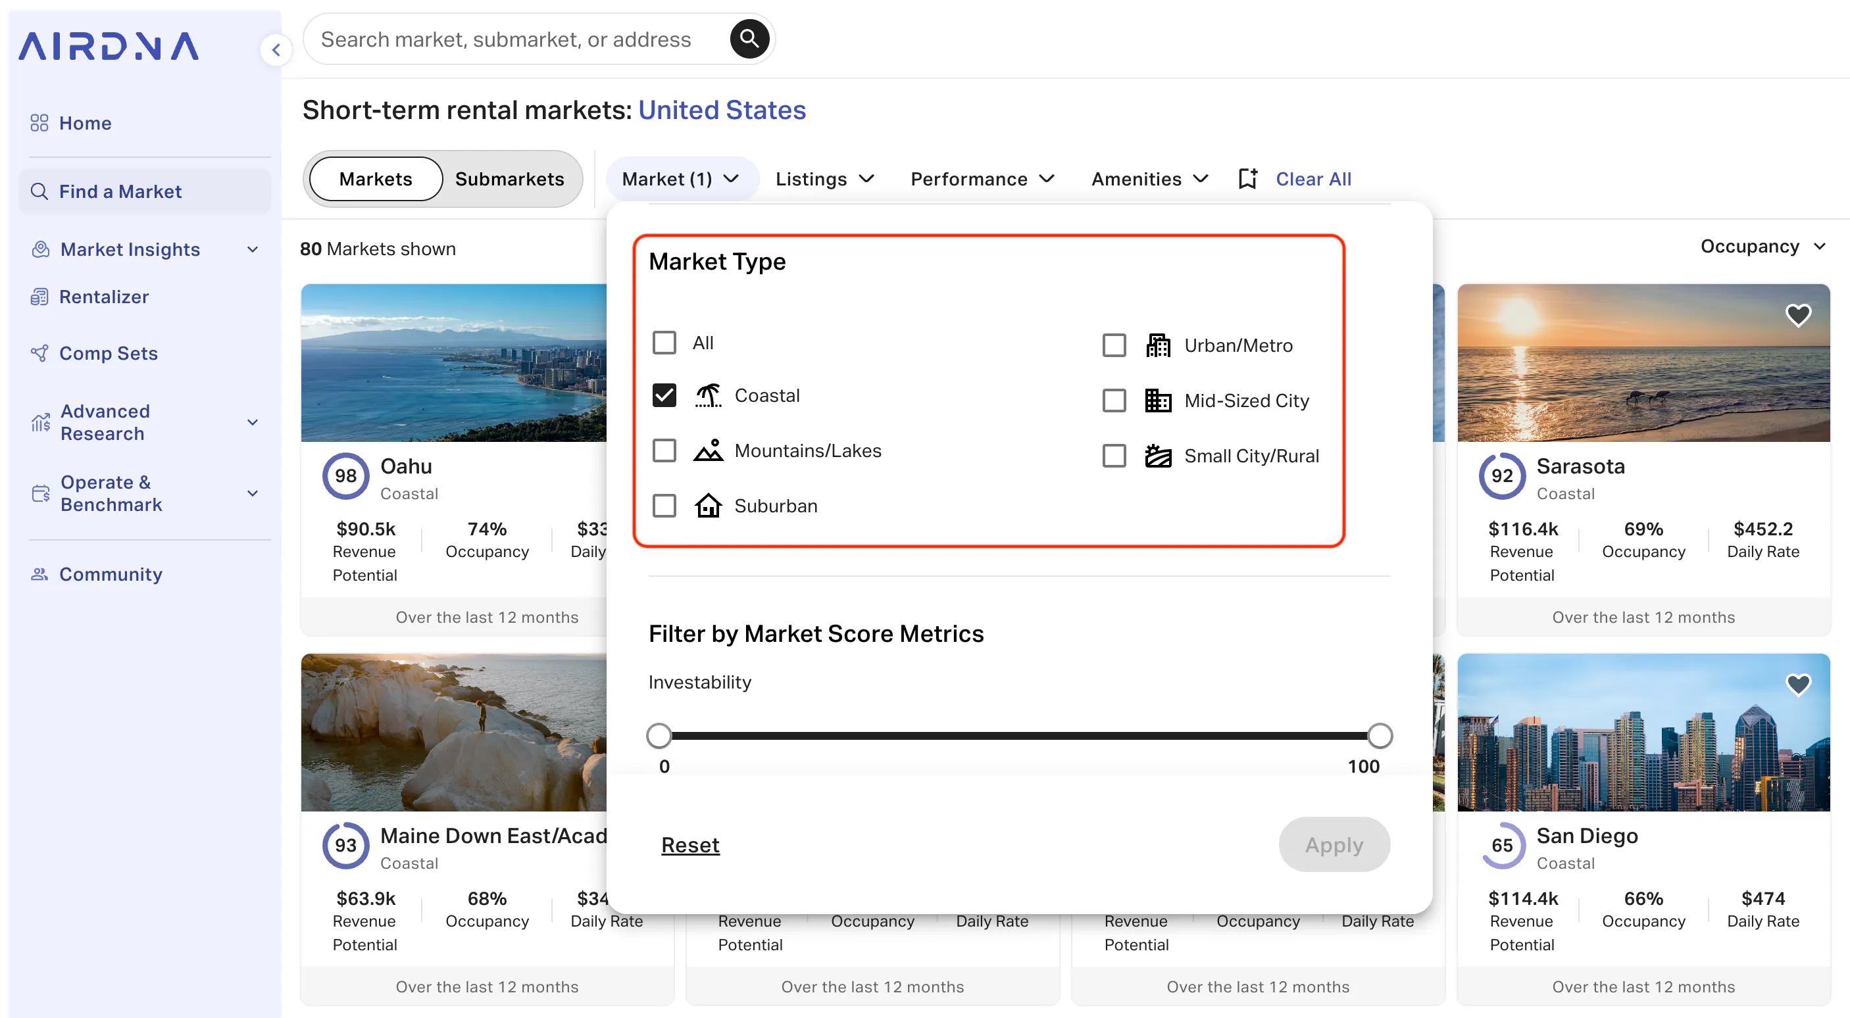The height and width of the screenshot is (1018, 1850).
Task: Switch to the Submarkets tab
Action: pos(510,179)
